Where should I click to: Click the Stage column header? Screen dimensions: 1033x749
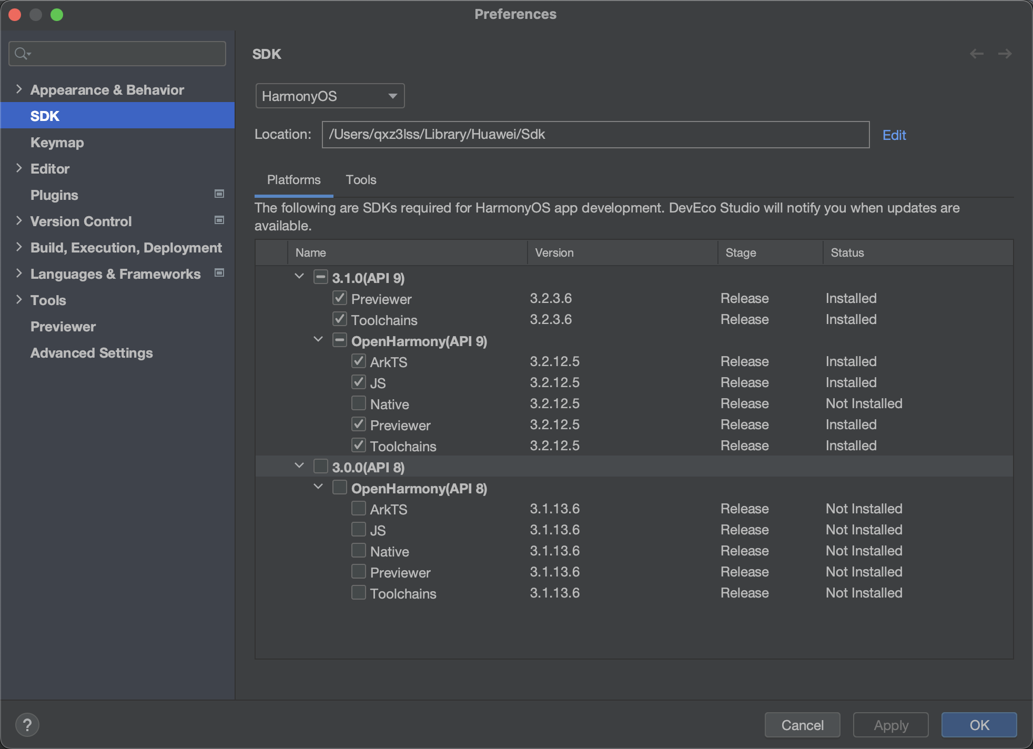[771, 252]
